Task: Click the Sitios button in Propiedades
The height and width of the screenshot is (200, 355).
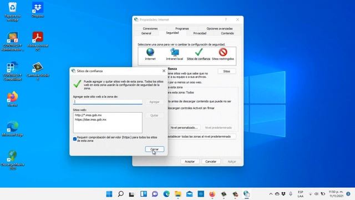Action: [x=227, y=72]
